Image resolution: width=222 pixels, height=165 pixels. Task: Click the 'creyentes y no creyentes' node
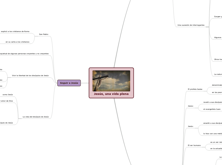coord(24,54)
